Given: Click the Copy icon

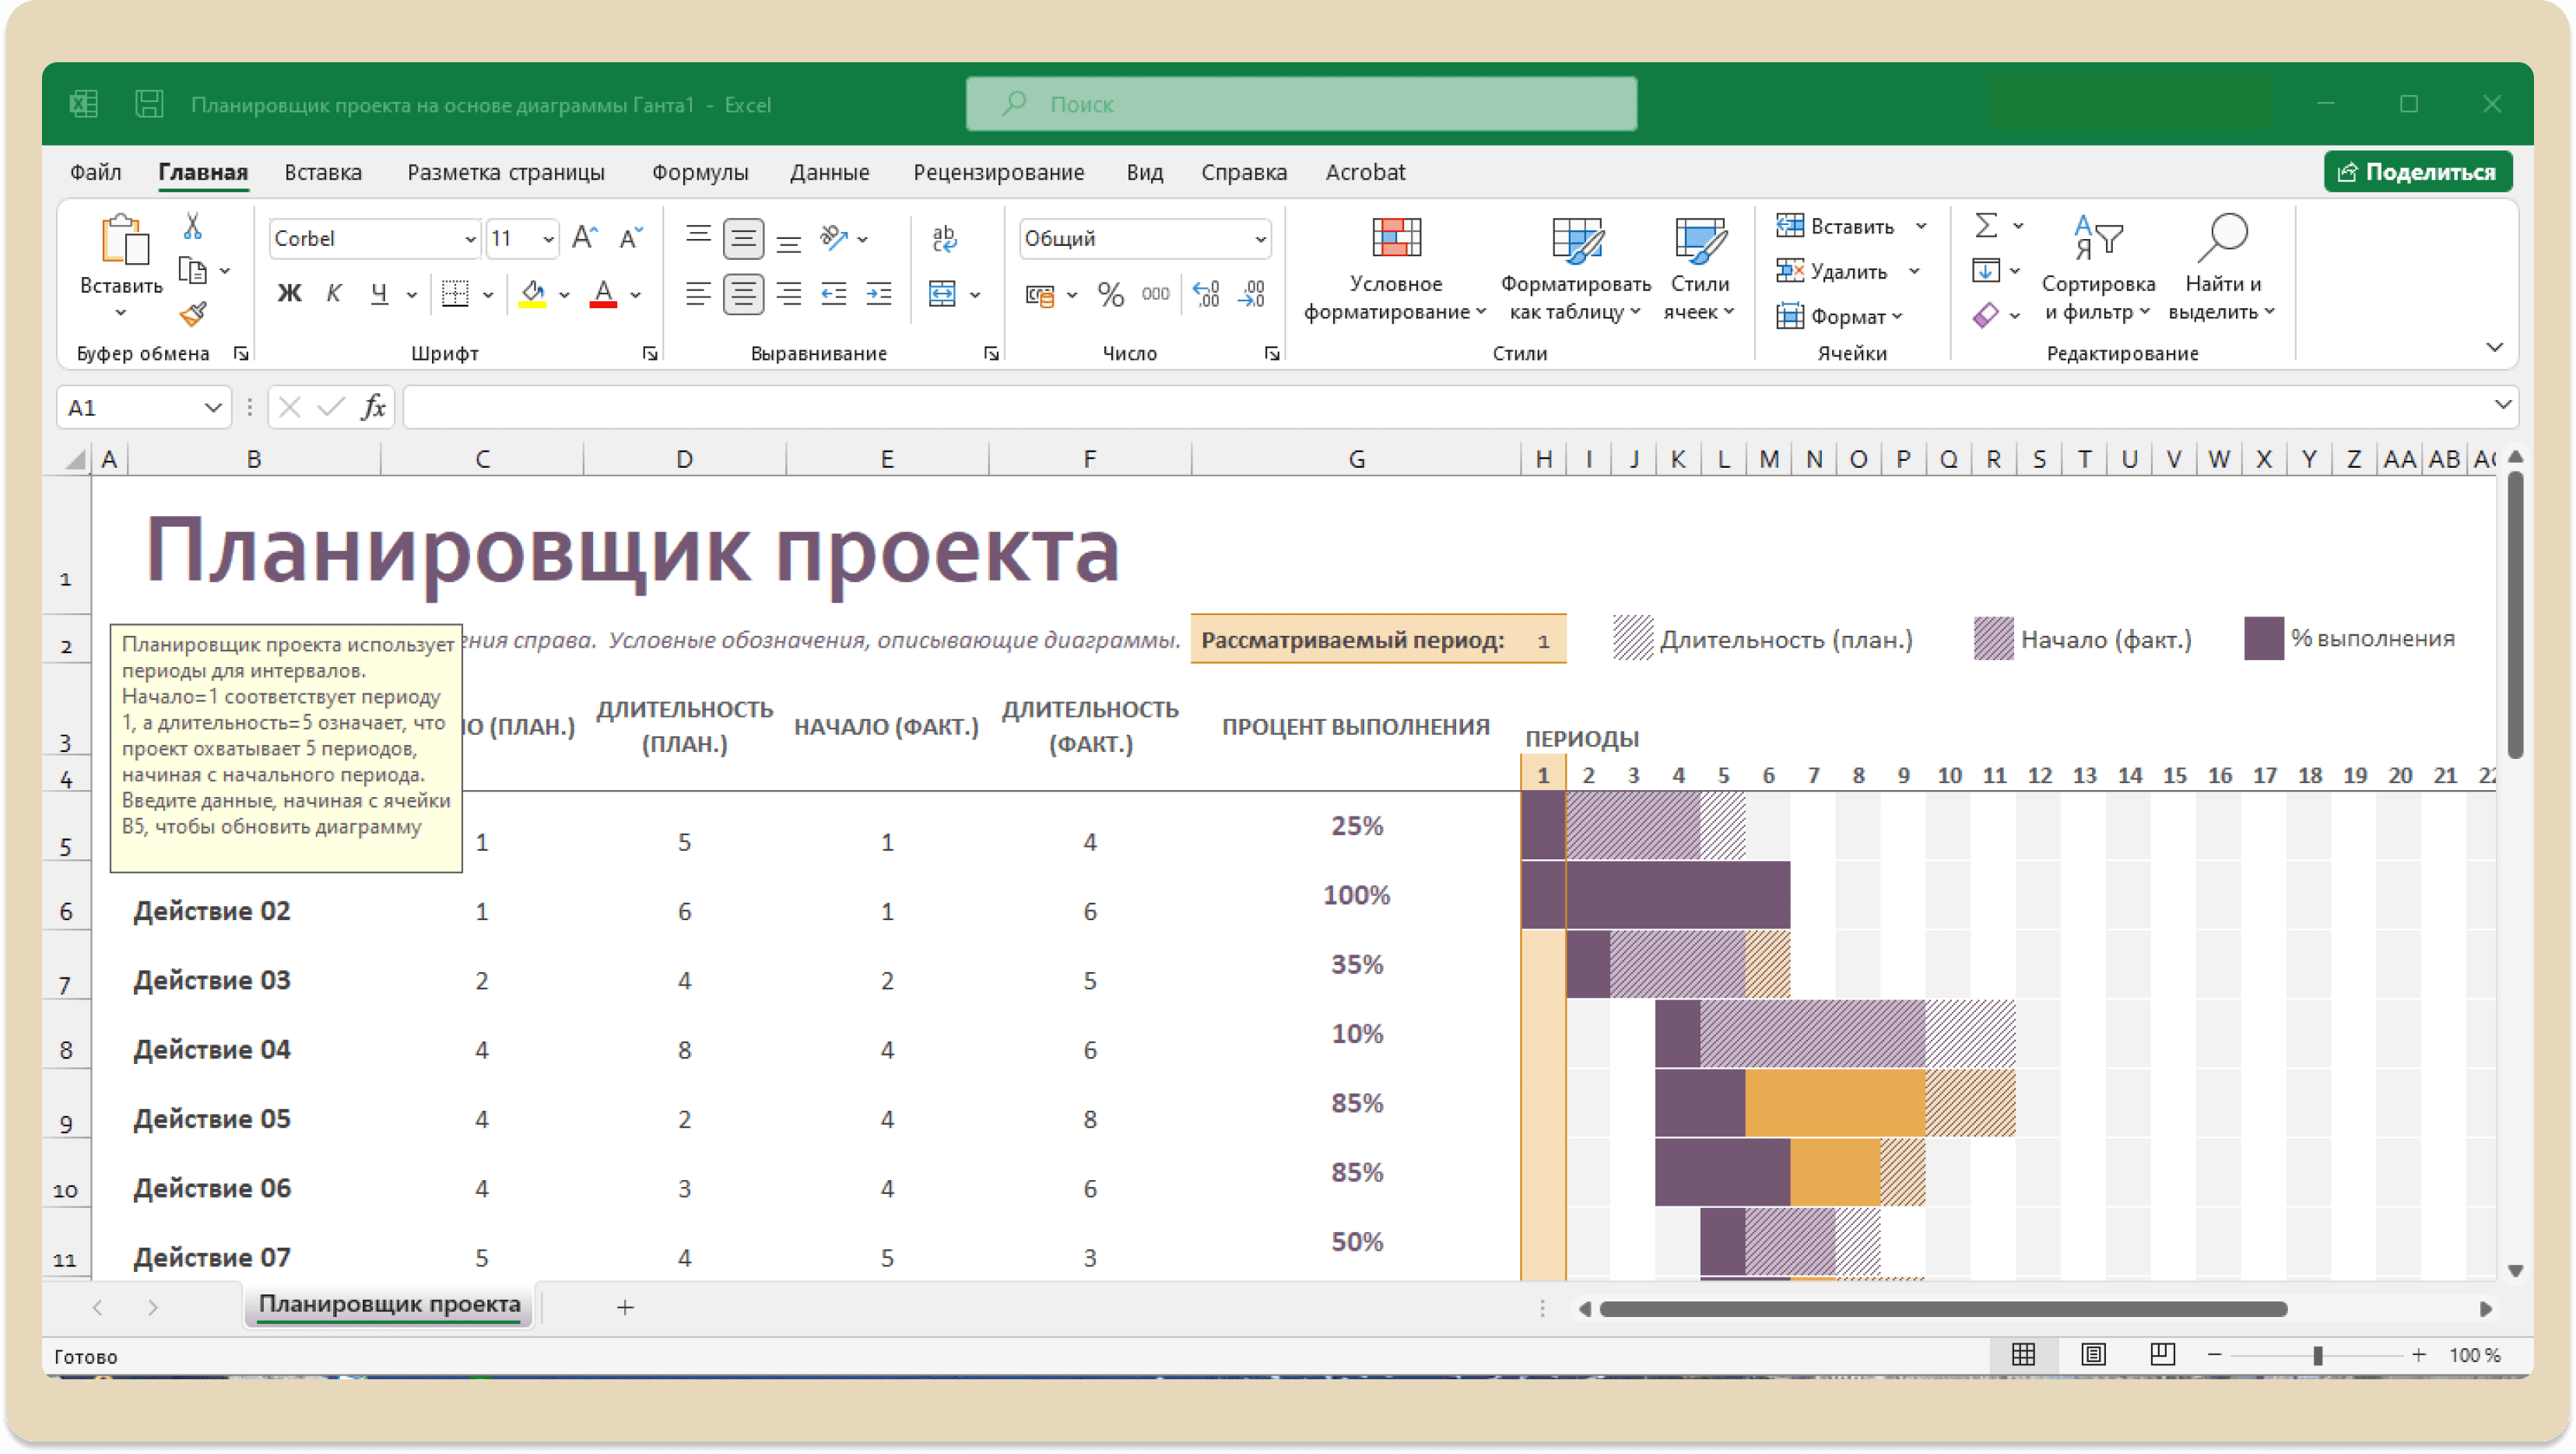Looking at the screenshot, I should click(192, 271).
